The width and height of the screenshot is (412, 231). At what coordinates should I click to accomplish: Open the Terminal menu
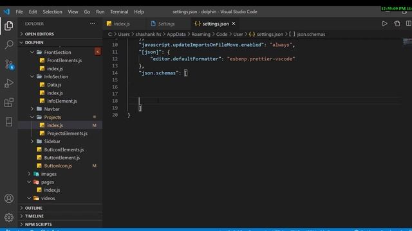[119, 12]
